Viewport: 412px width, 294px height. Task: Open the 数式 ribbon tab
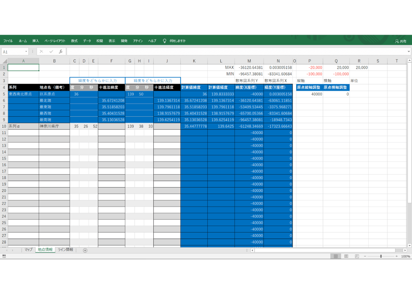(74, 41)
